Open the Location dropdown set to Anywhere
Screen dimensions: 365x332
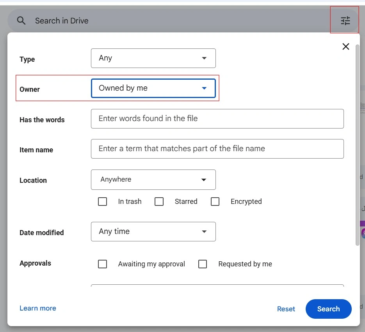(x=153, y=179)
